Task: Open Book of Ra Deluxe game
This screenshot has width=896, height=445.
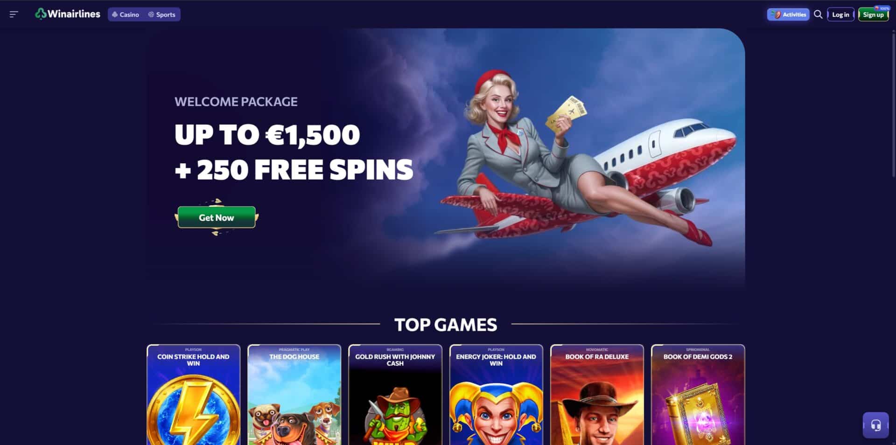Action: (x=597, y=395)
